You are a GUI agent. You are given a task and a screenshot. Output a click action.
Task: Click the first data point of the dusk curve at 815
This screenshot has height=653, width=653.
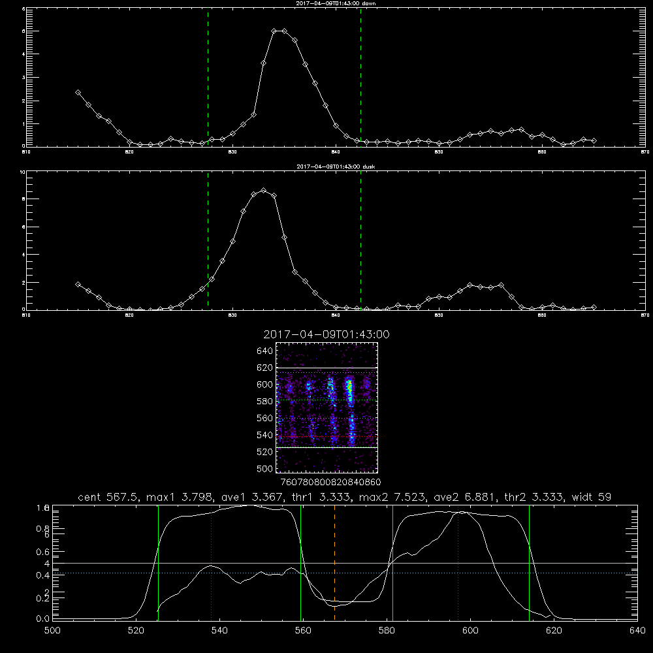pyautogui.click(x=78, y=284)
